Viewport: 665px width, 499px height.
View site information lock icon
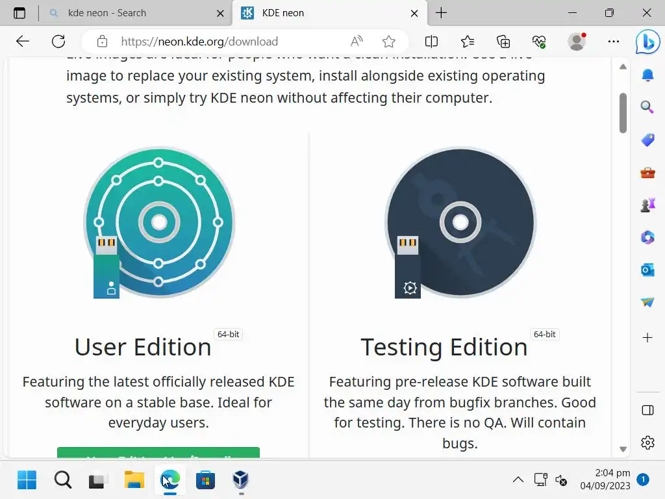[102, 41]
